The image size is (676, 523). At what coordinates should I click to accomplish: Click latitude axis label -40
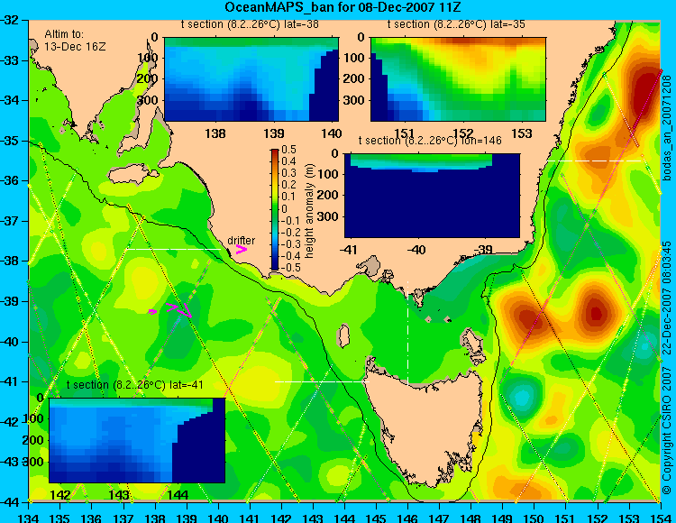tap(9, 342)
